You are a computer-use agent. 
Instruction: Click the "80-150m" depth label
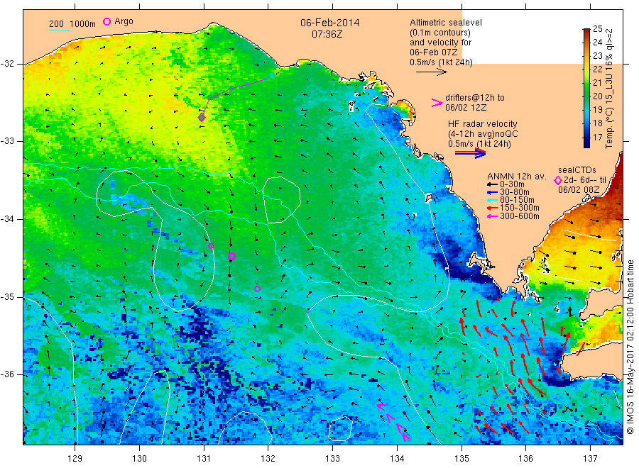(x=517, y=200)
